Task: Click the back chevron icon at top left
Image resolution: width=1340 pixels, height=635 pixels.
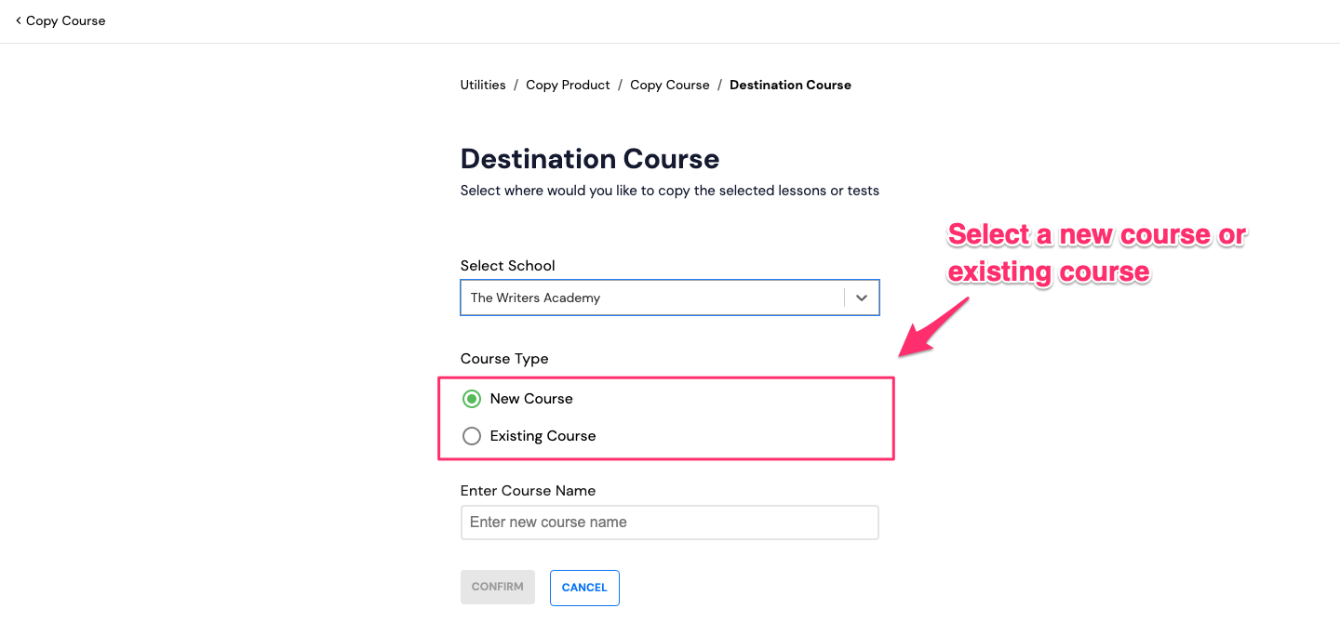Action: (18, 20)
